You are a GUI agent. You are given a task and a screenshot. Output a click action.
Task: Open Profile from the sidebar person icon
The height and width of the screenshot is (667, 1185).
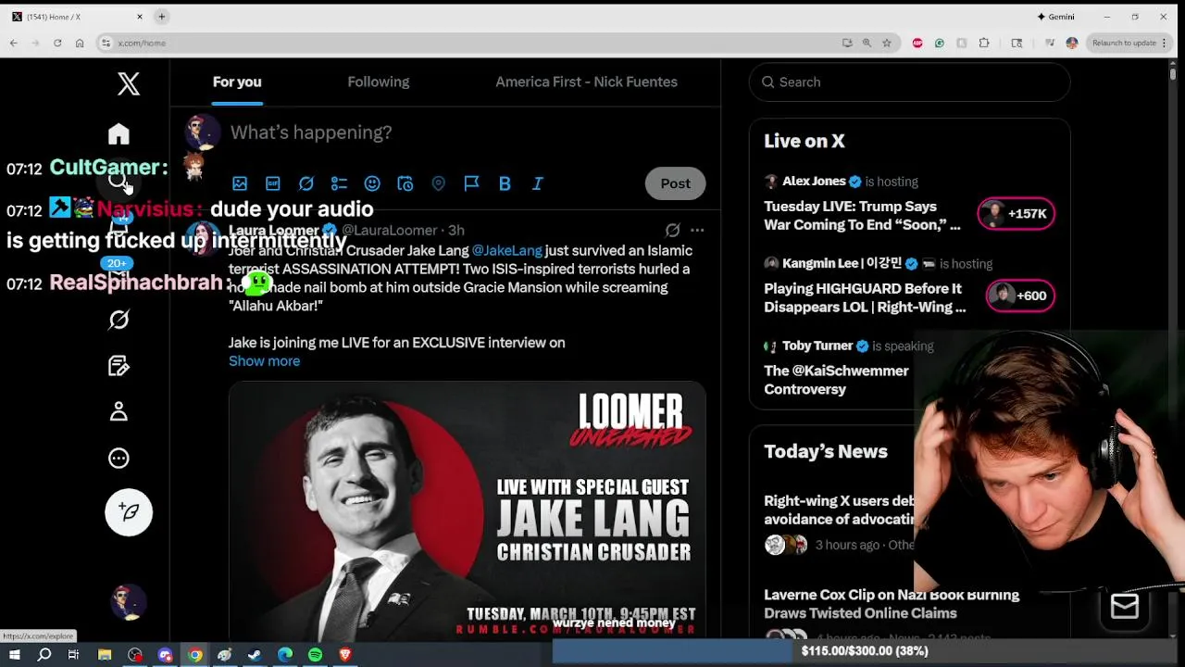tap(118, 411)
